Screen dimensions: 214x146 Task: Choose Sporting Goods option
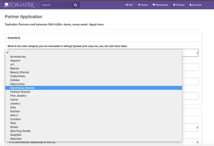pos(94,131)
